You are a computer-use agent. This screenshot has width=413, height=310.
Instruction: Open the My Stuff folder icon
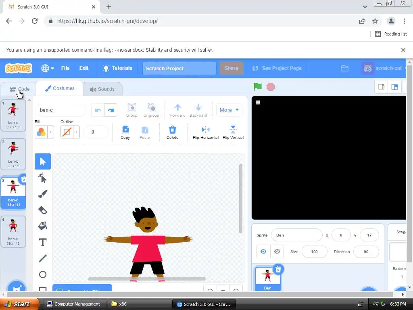[344, 68]
